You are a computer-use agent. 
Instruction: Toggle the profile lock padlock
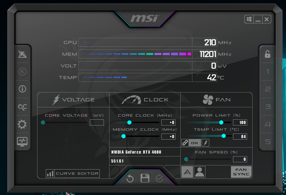click(267, 54)
